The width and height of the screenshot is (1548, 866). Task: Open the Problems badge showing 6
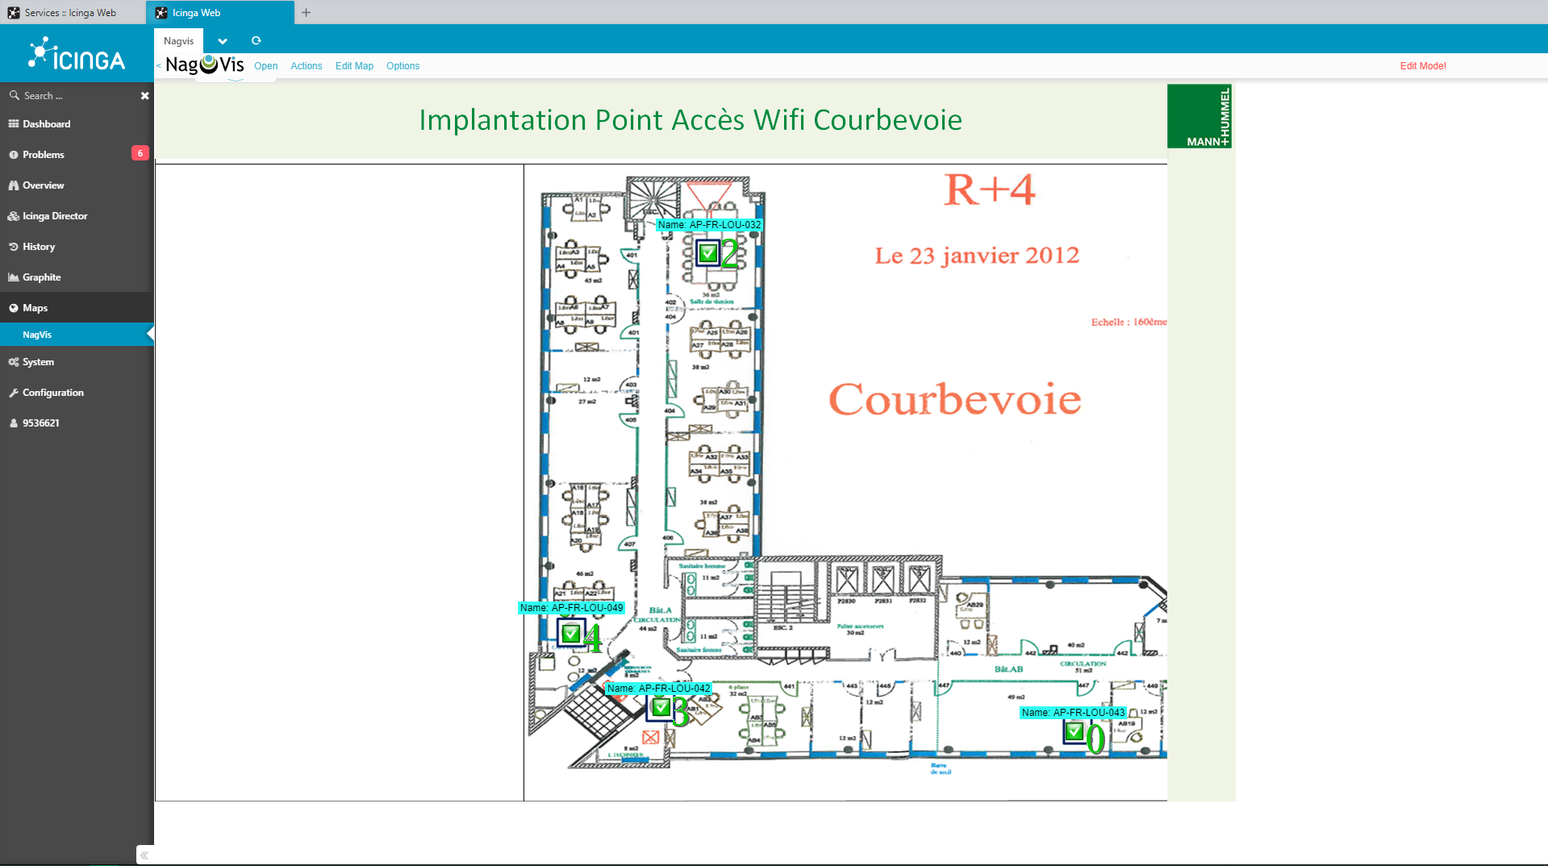click(140, 153)
